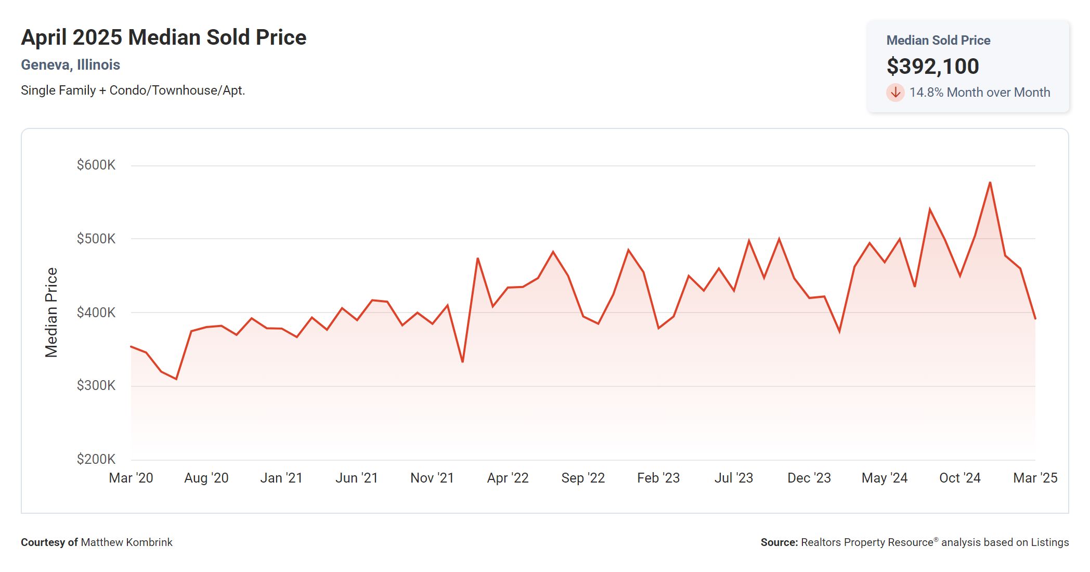The height and width of the screenshot is (572, 1090).
Task: Click the Geneva, Illinois location link
Action: [70, 64]
